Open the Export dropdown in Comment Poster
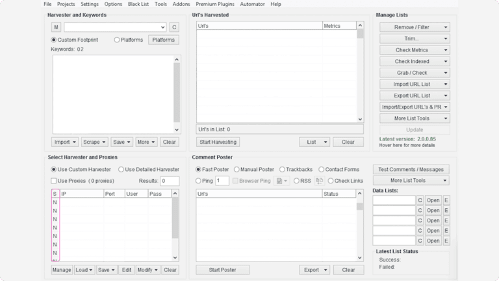Viewport: 499px width, 281px height. pyautogui.click(x=314, y=270)
